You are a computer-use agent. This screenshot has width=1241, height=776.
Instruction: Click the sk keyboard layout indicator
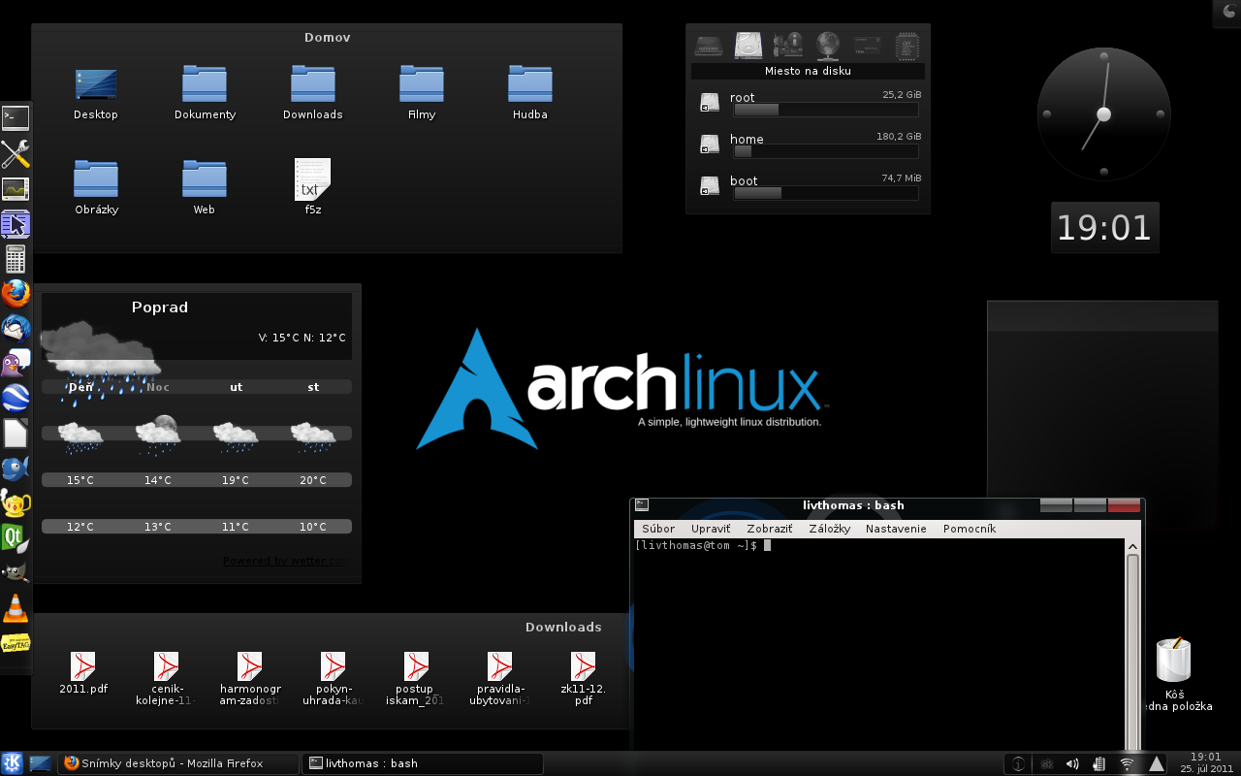(x=1046, y=764)
